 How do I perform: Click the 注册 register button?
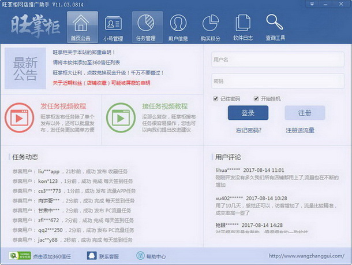[x=305, y=113]
